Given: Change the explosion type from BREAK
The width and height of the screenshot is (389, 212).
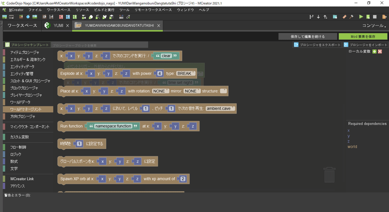Looking at the screenshot, I should pyautogui.click(x=185, y=73).
